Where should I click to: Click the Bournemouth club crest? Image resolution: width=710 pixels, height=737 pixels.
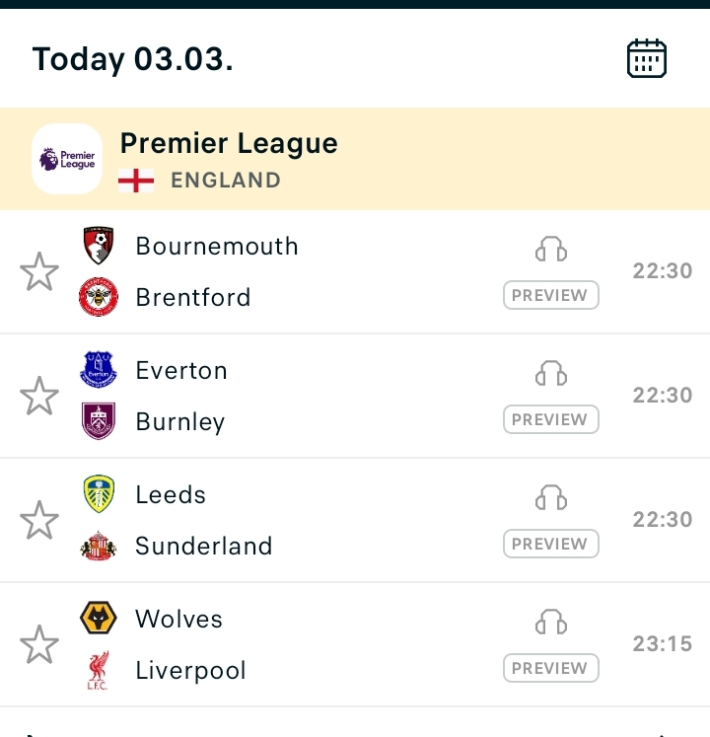click(x=98, y=246)
